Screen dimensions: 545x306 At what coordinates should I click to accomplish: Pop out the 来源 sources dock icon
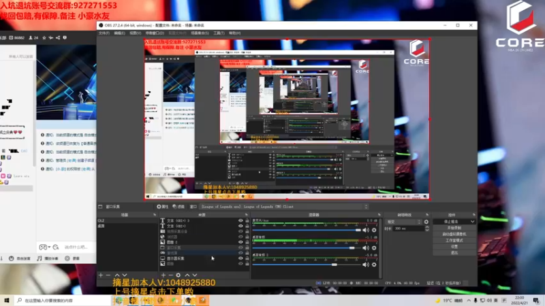(247, 215)
